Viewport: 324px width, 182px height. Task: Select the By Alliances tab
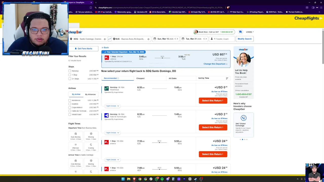coord(90,94)
